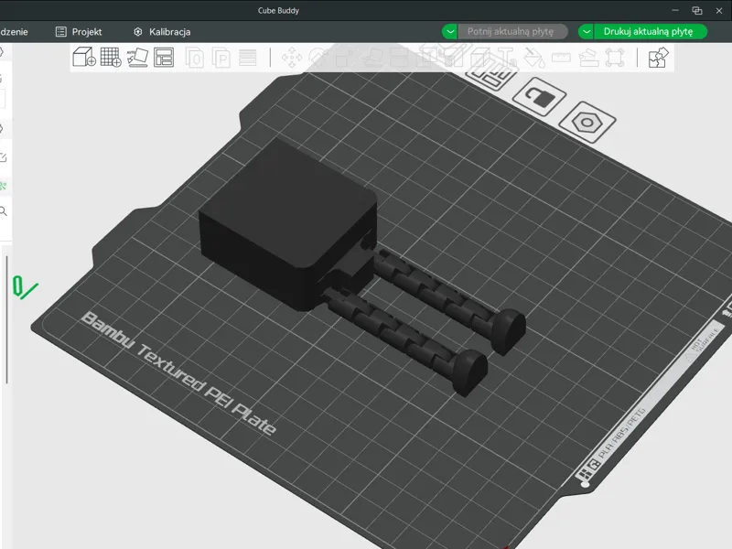The image size is (732, 549).
Task: Open the Measure ruler tool
Action: tap(561, 58)
